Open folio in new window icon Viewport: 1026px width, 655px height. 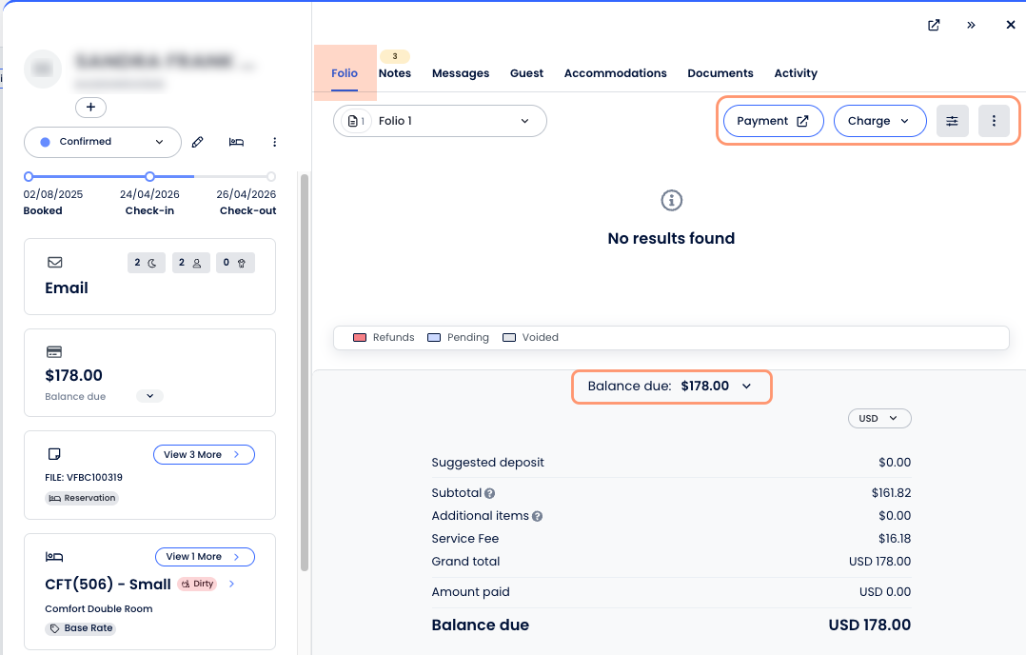pos(934,25)
